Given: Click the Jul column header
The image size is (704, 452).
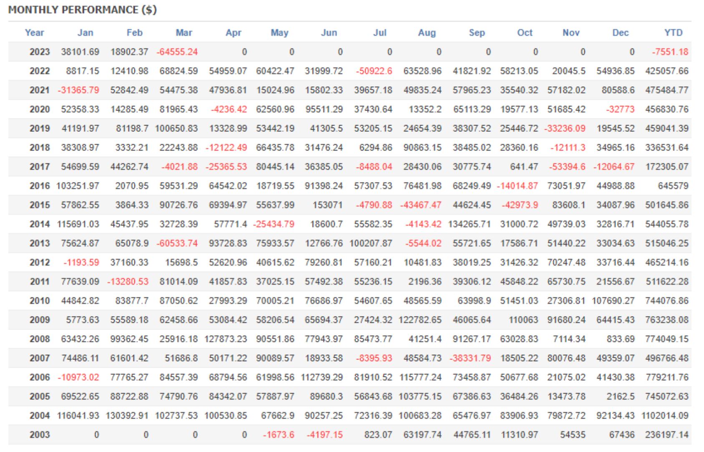Looking at the screenshot, I should point(379,33).
